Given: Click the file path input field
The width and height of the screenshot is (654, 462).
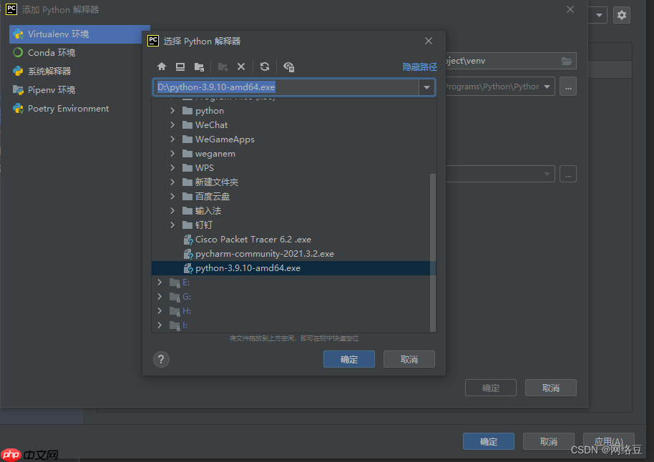Looking at the screenshot, I should coord(286,87).
